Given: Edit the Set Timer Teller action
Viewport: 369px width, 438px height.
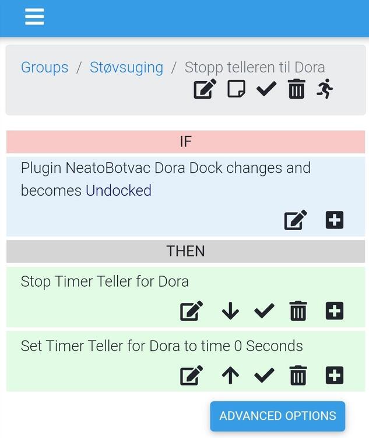Looking at the screenshot, I should tap(192, 375).
